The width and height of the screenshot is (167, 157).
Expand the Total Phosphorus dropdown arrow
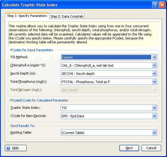tap(154, 82)
